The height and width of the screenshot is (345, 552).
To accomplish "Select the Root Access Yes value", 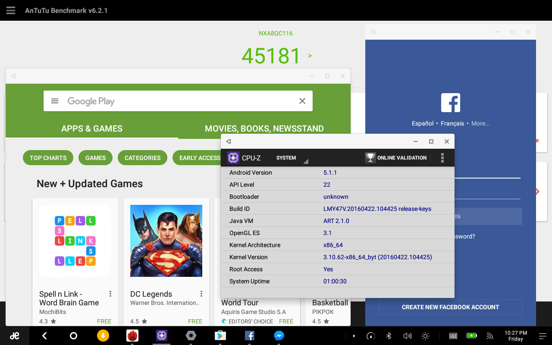I will tap(328, 269).
